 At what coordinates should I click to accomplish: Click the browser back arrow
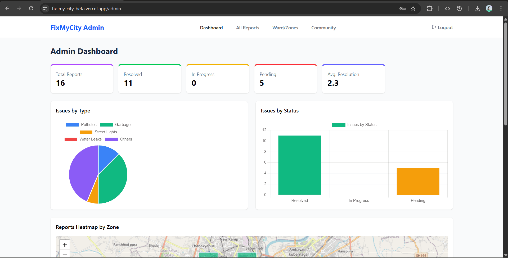7,8
